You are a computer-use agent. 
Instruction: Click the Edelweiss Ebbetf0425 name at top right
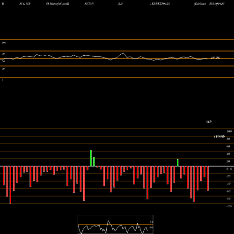point(209,4)
